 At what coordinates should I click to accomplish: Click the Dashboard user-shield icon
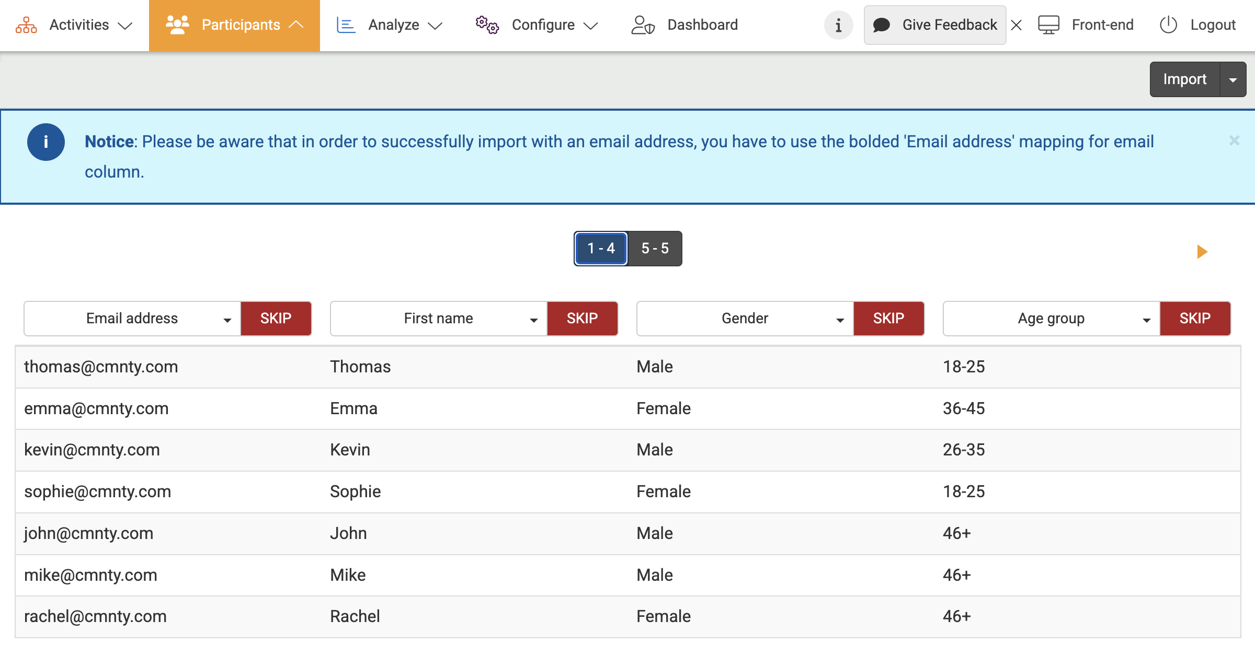[643, 25]
